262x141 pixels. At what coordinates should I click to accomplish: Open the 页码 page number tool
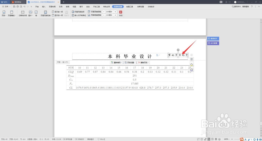click(4, 13)
